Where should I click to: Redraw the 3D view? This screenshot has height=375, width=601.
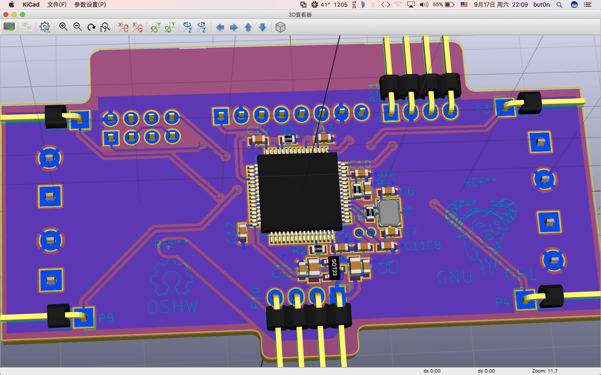tap(91, 27)
